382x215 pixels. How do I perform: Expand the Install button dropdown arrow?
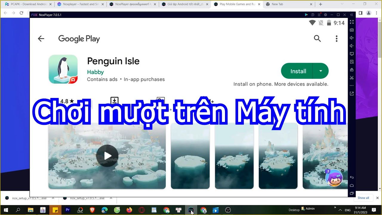321,71
